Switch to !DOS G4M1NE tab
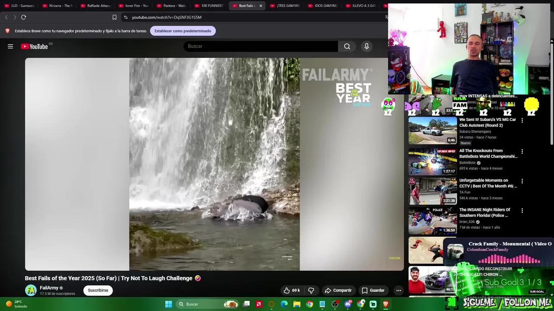Image resolution: width=554 pixels, height=311 pixels. tap(323, 6)
